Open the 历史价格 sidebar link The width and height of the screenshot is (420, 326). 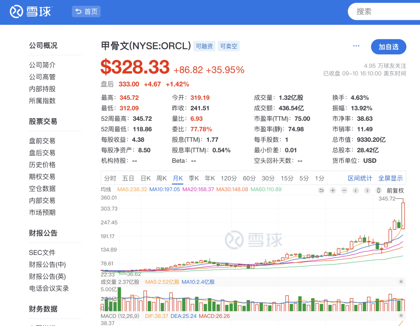pos(42,165)
